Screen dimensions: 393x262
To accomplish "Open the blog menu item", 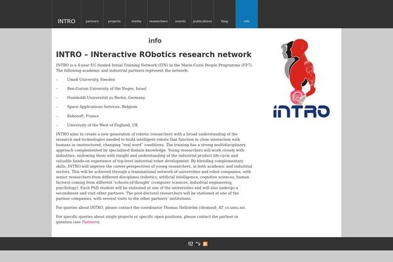I will pyautogui.click(x=225, y=22).
